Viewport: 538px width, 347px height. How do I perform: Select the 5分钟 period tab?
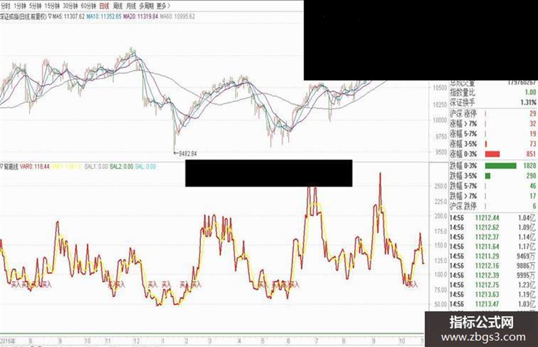[35, 6]
